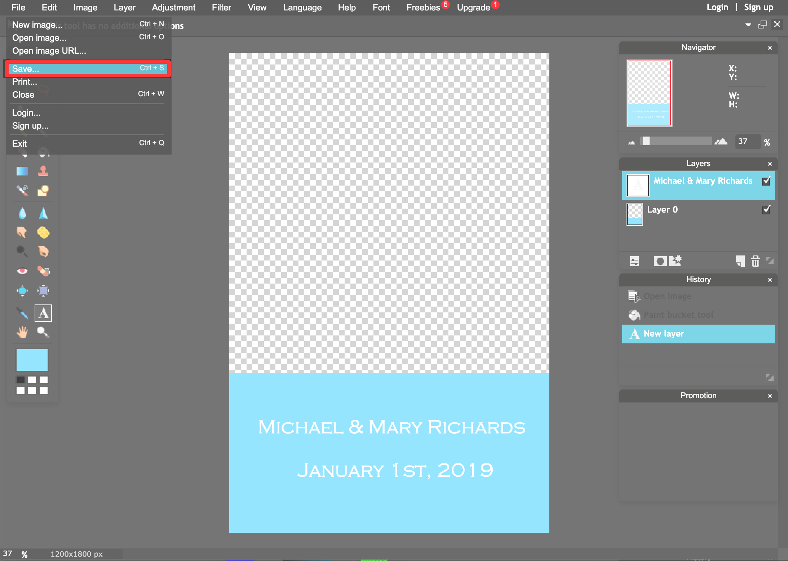Open the Image menu
This screenshot has width=788, height=561.
click(x=85, y=8)
